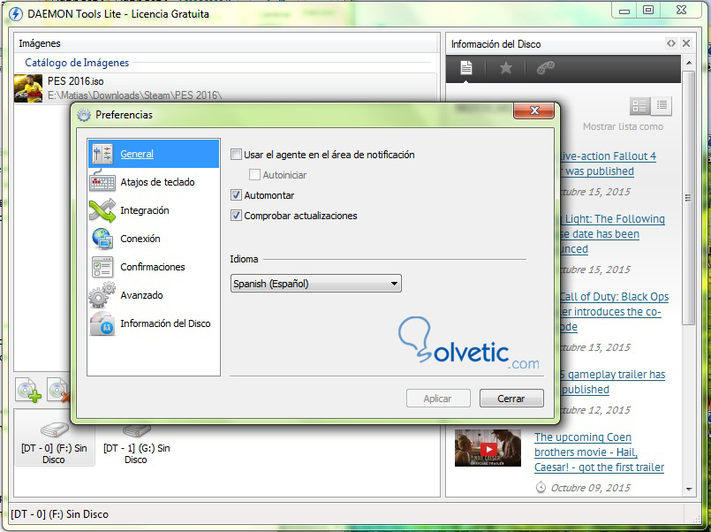Enable Usar el agente en área de notificación
The height and width of the screenshot is (532, 711).
236,155
